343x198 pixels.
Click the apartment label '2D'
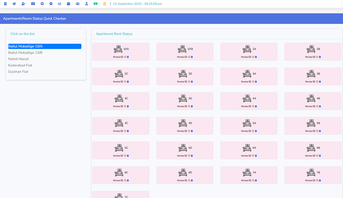190,73
